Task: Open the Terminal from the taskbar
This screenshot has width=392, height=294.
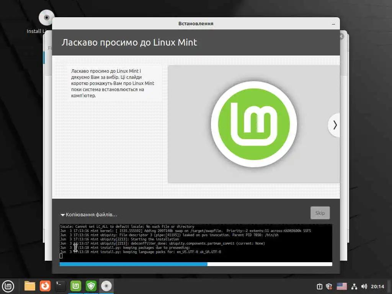Action: tap(60, 286)
